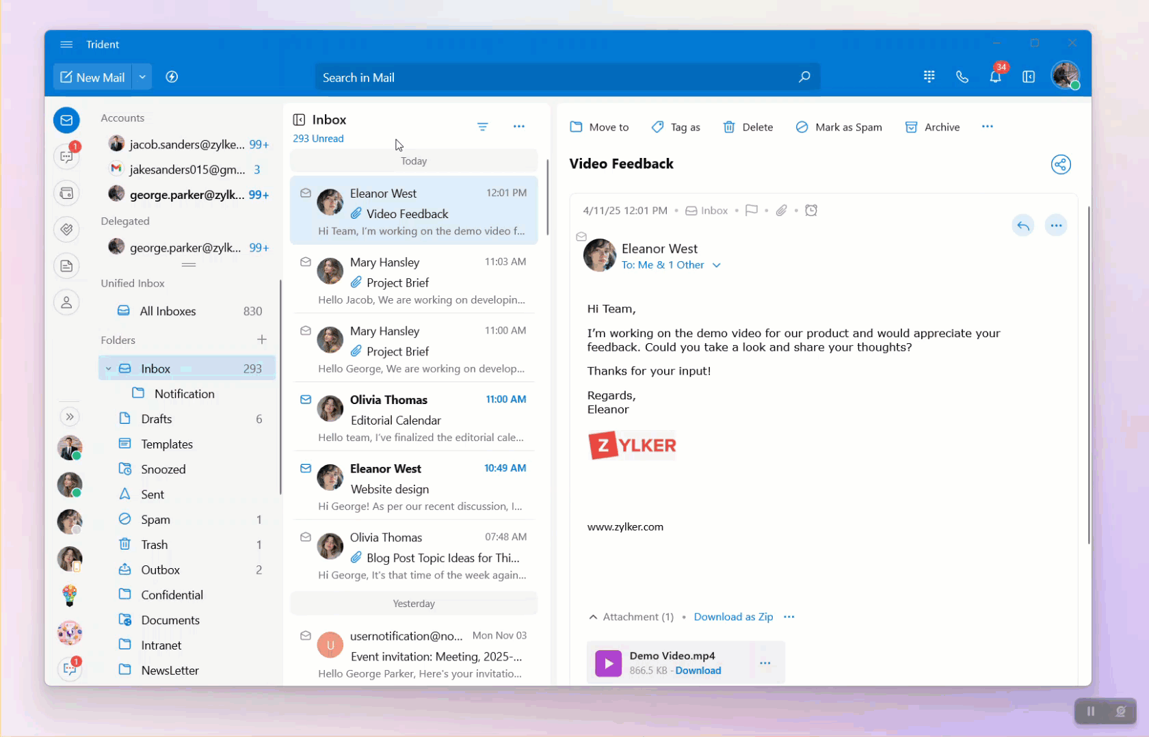Image resolution: width=1149 pixels, height=737 pixels.
Task: Click the paperclip icon in message header
Action: click(781, 211)
